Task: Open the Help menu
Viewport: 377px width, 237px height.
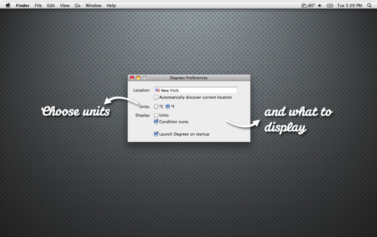Action: pyautogui.click(x=111, y=5)
